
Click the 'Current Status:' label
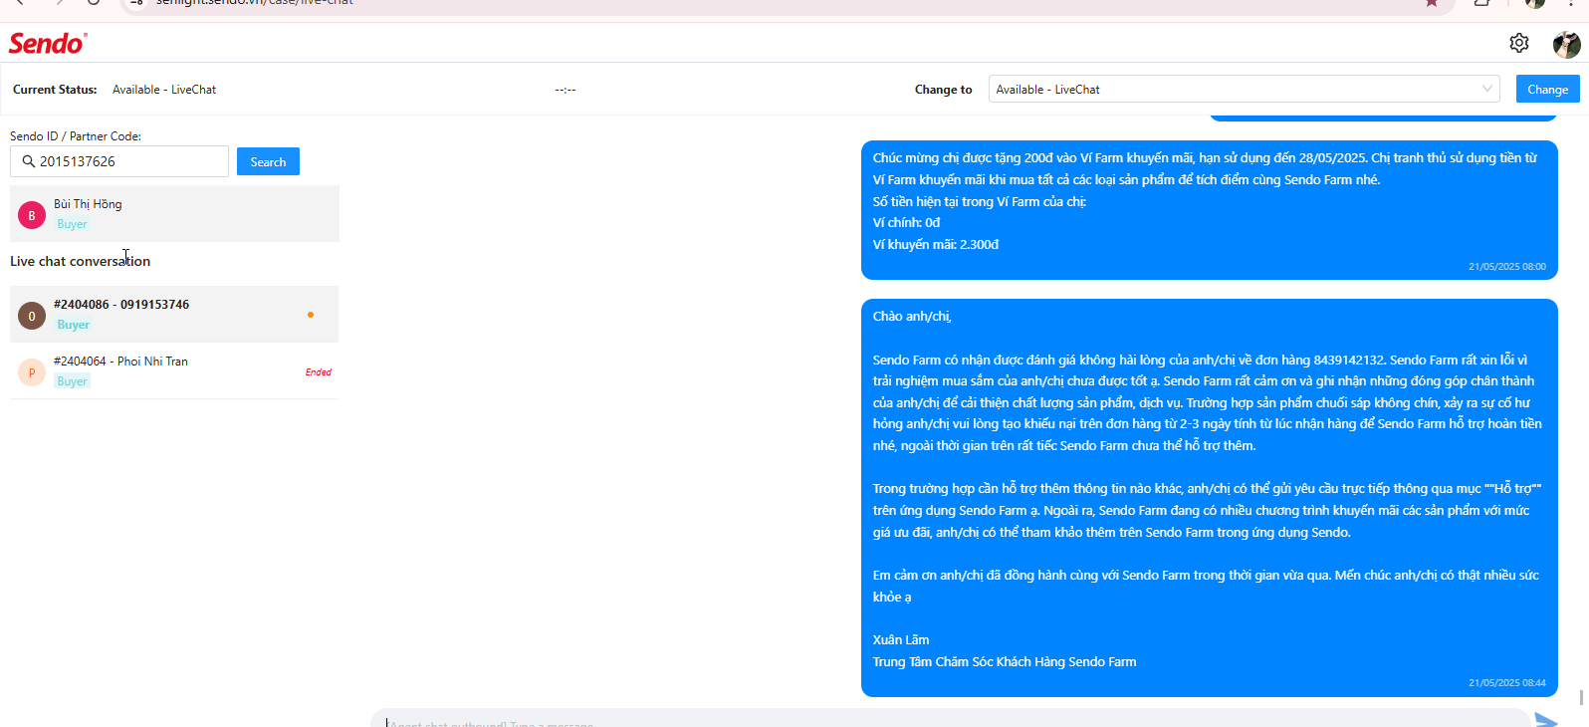pyautogui.click(x=55, y=90)
